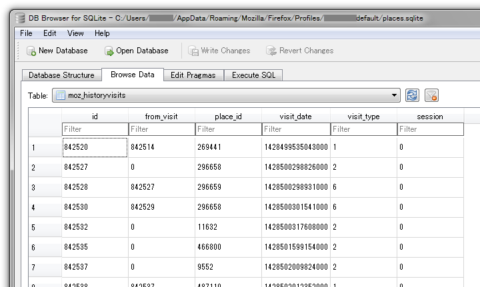
Task: Click the Filter field under the id column
Action: coord(95,129)
